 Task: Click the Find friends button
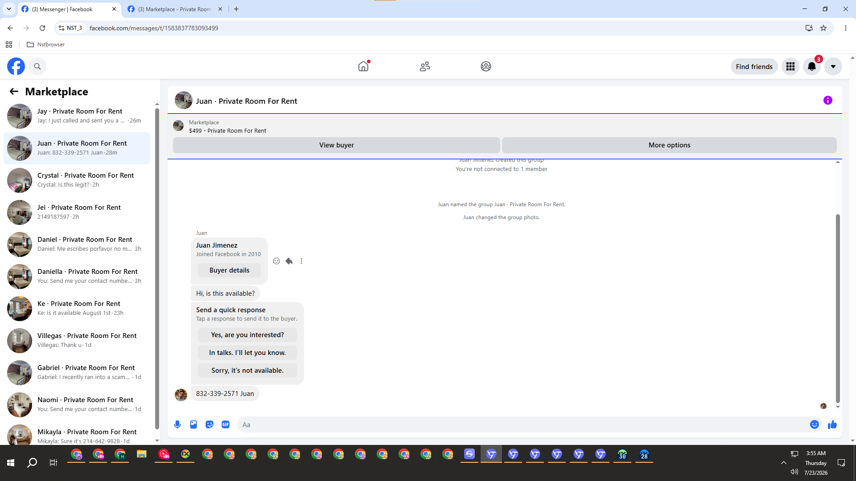pyautogui.click(x=754, y=66)
